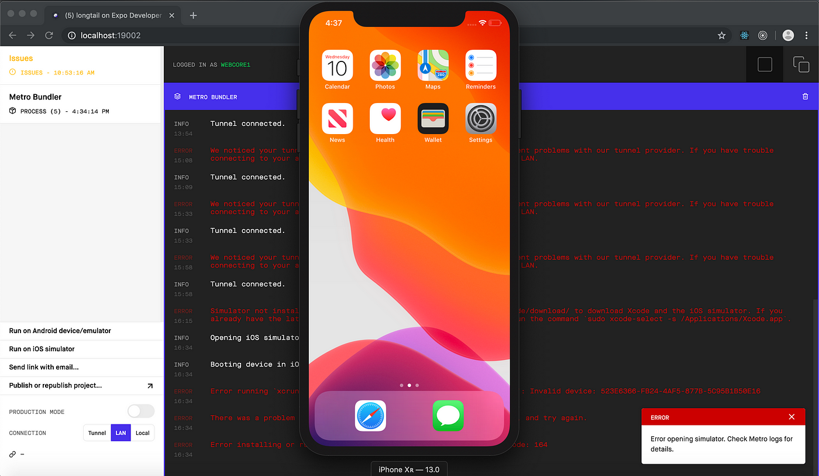The height and width of the screenshot is (476, 819).
Task: Open the Health app icon
Action: tap(385, 118)
